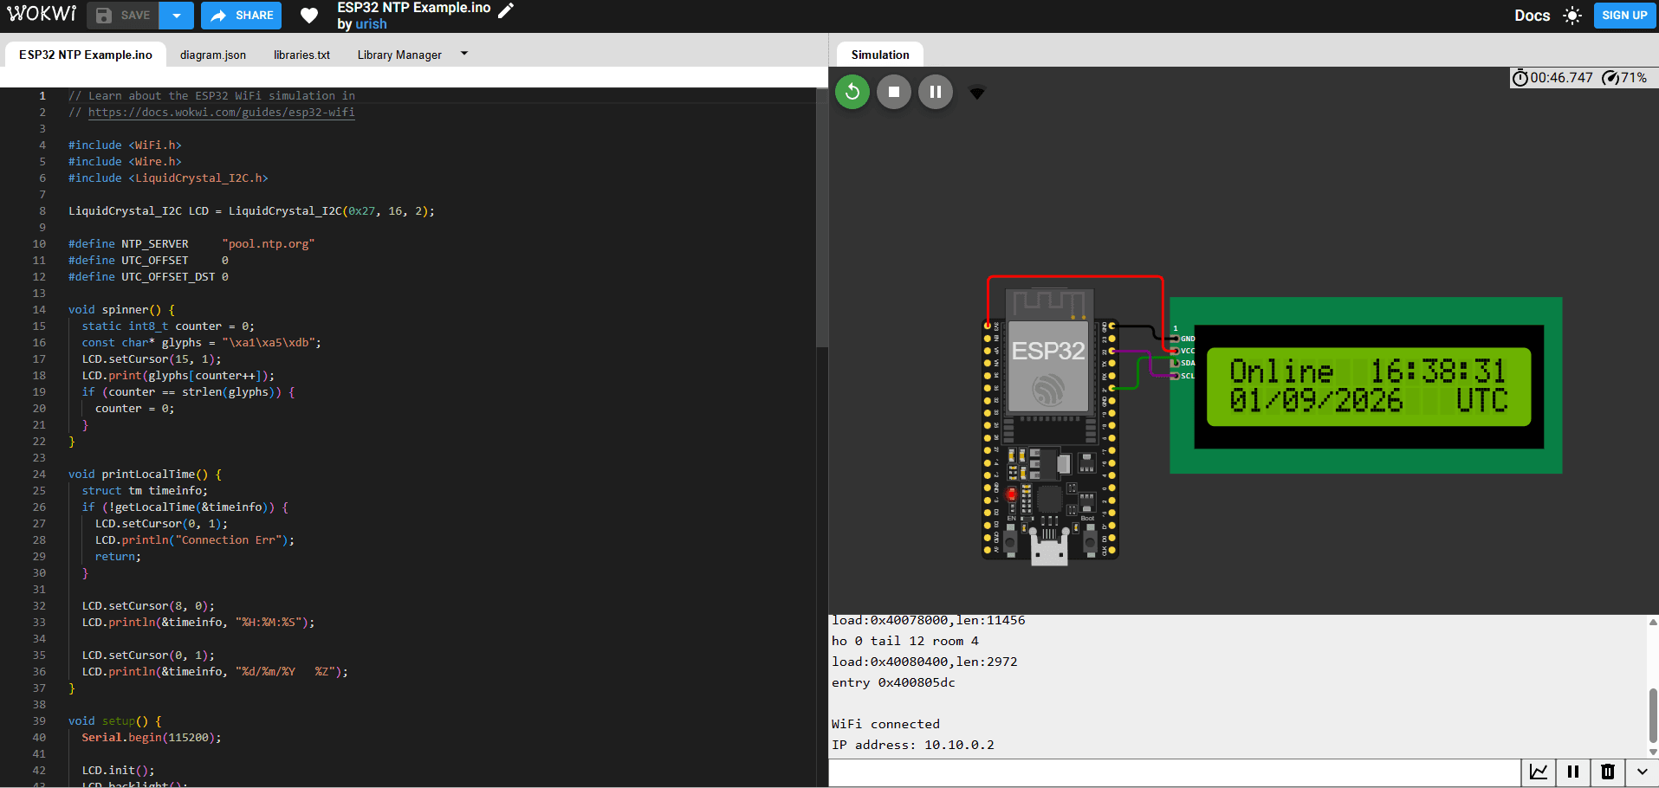Click the red VCC wire
1659x788 pixels.
click(1075, 277)
